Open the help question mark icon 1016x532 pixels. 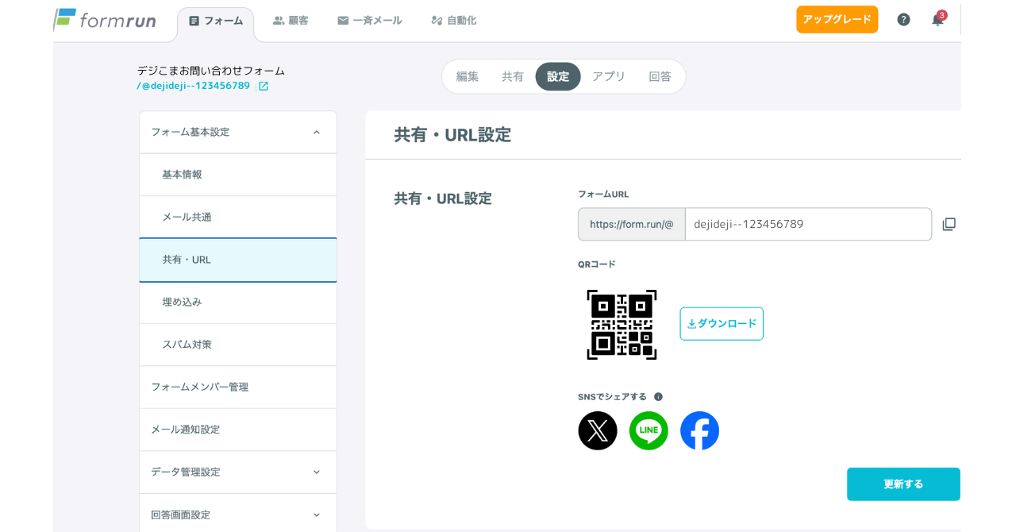(x=903, y=20)
